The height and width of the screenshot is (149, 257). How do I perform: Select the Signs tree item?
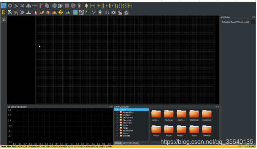point(125,133)
